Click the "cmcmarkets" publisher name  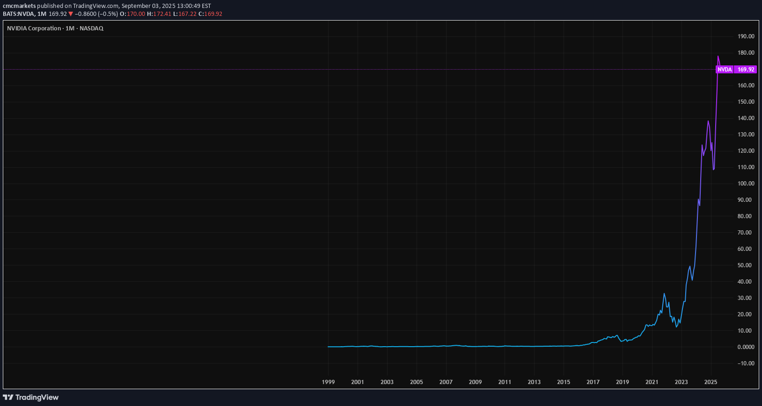[19, 6]
